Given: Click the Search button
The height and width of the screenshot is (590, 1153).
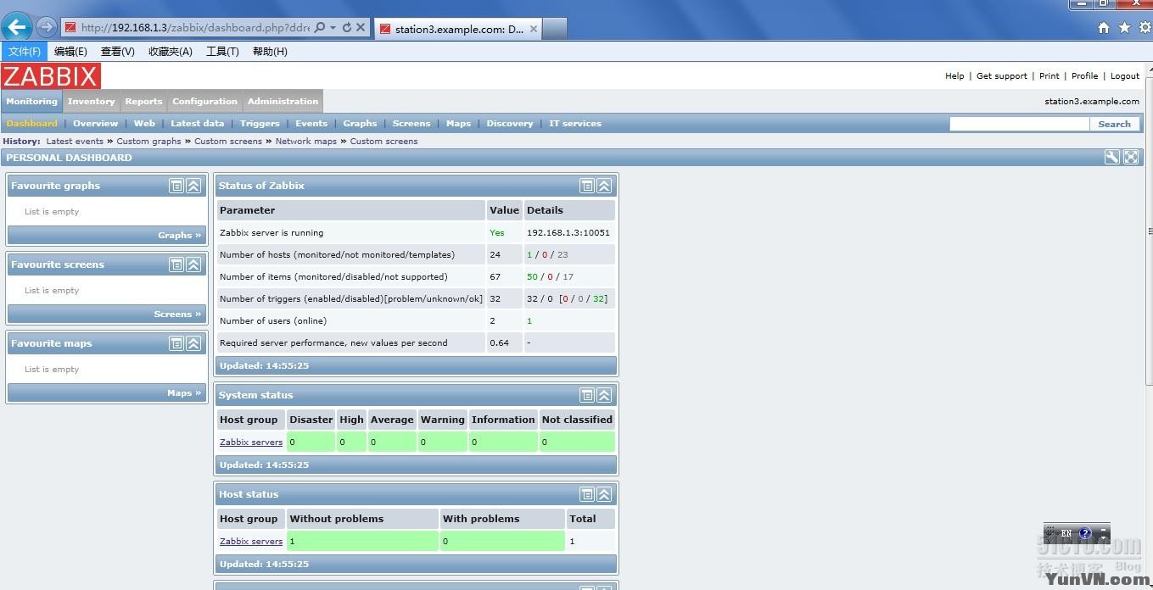Looking at the screenshot, I should (x=1114, y=124).
